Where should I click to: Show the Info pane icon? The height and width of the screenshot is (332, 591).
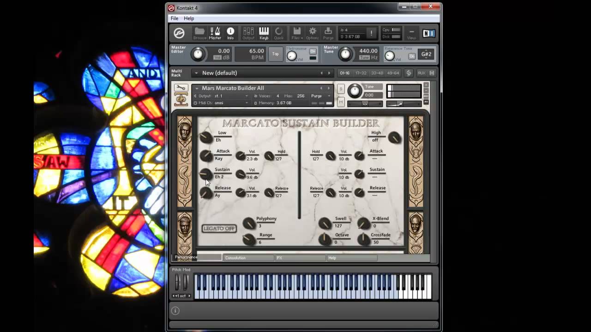point(230,33)
